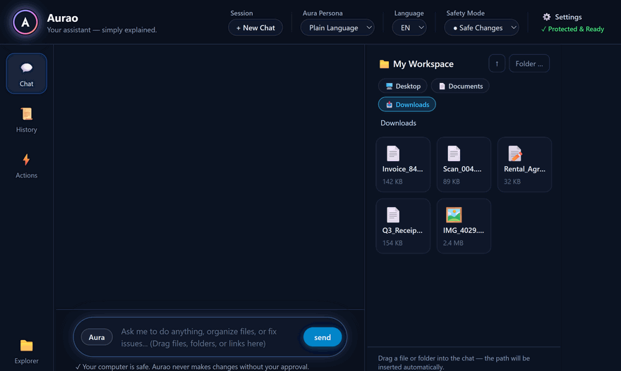Open the Actions lightning panel
621x371 pixels.
pos(27,166)
